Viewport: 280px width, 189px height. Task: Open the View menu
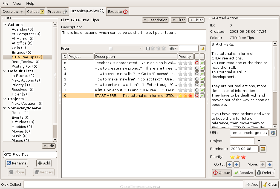pos(17,3)
